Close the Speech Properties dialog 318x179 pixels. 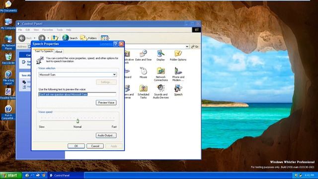[121, 44]
